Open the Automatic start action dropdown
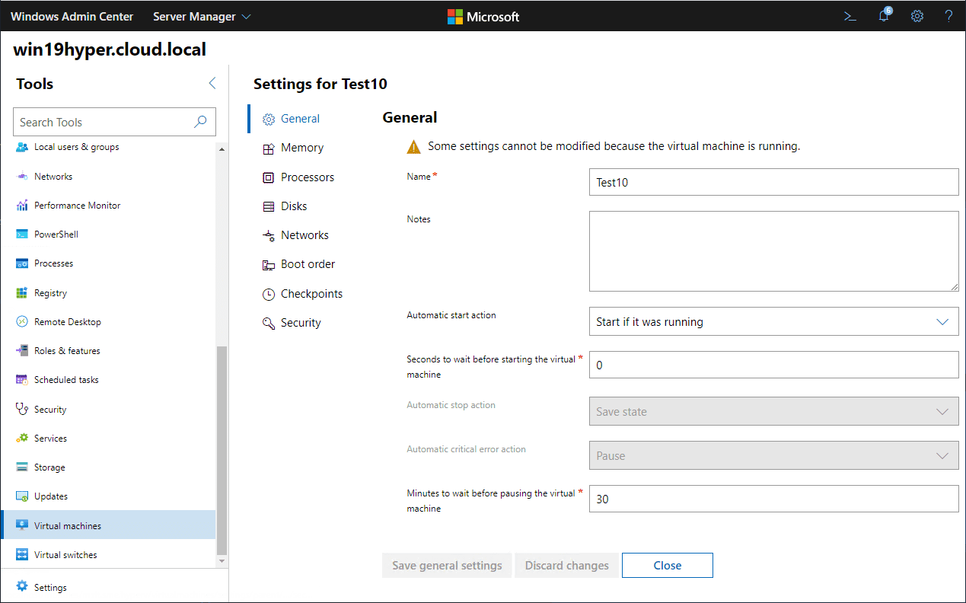 click(773, 321)
